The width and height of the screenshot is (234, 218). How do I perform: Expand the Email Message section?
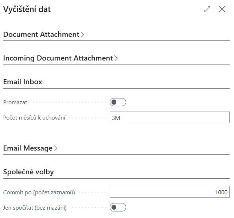pos(30,148)
